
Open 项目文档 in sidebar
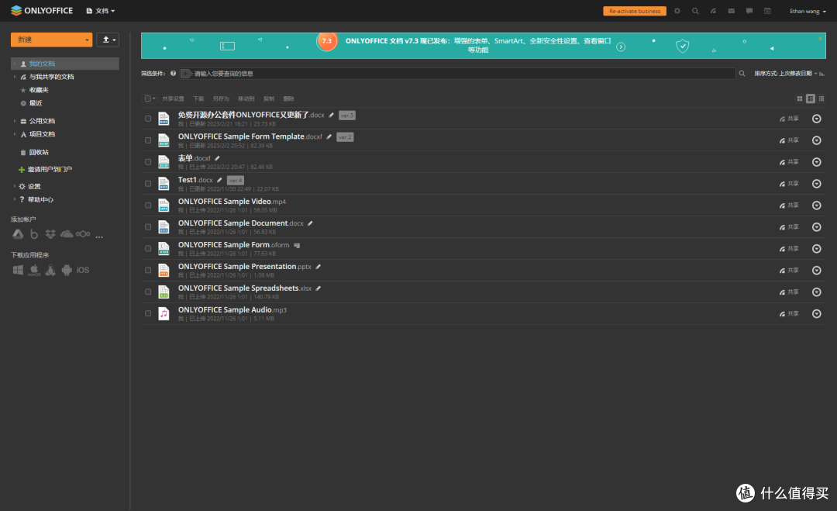(x=42, y=134)
